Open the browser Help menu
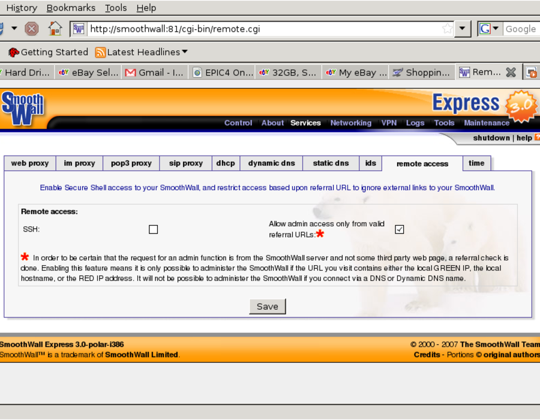540x420 pixels. coord(146,8)
